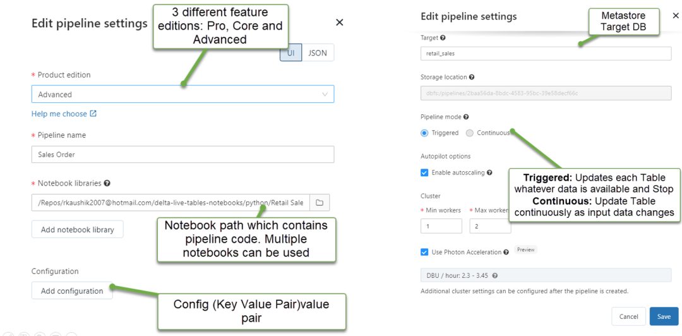The height and width of the screenshot is (336, 682).
Task: Uncheck Use Photon Acceleration
Action: 424,252
